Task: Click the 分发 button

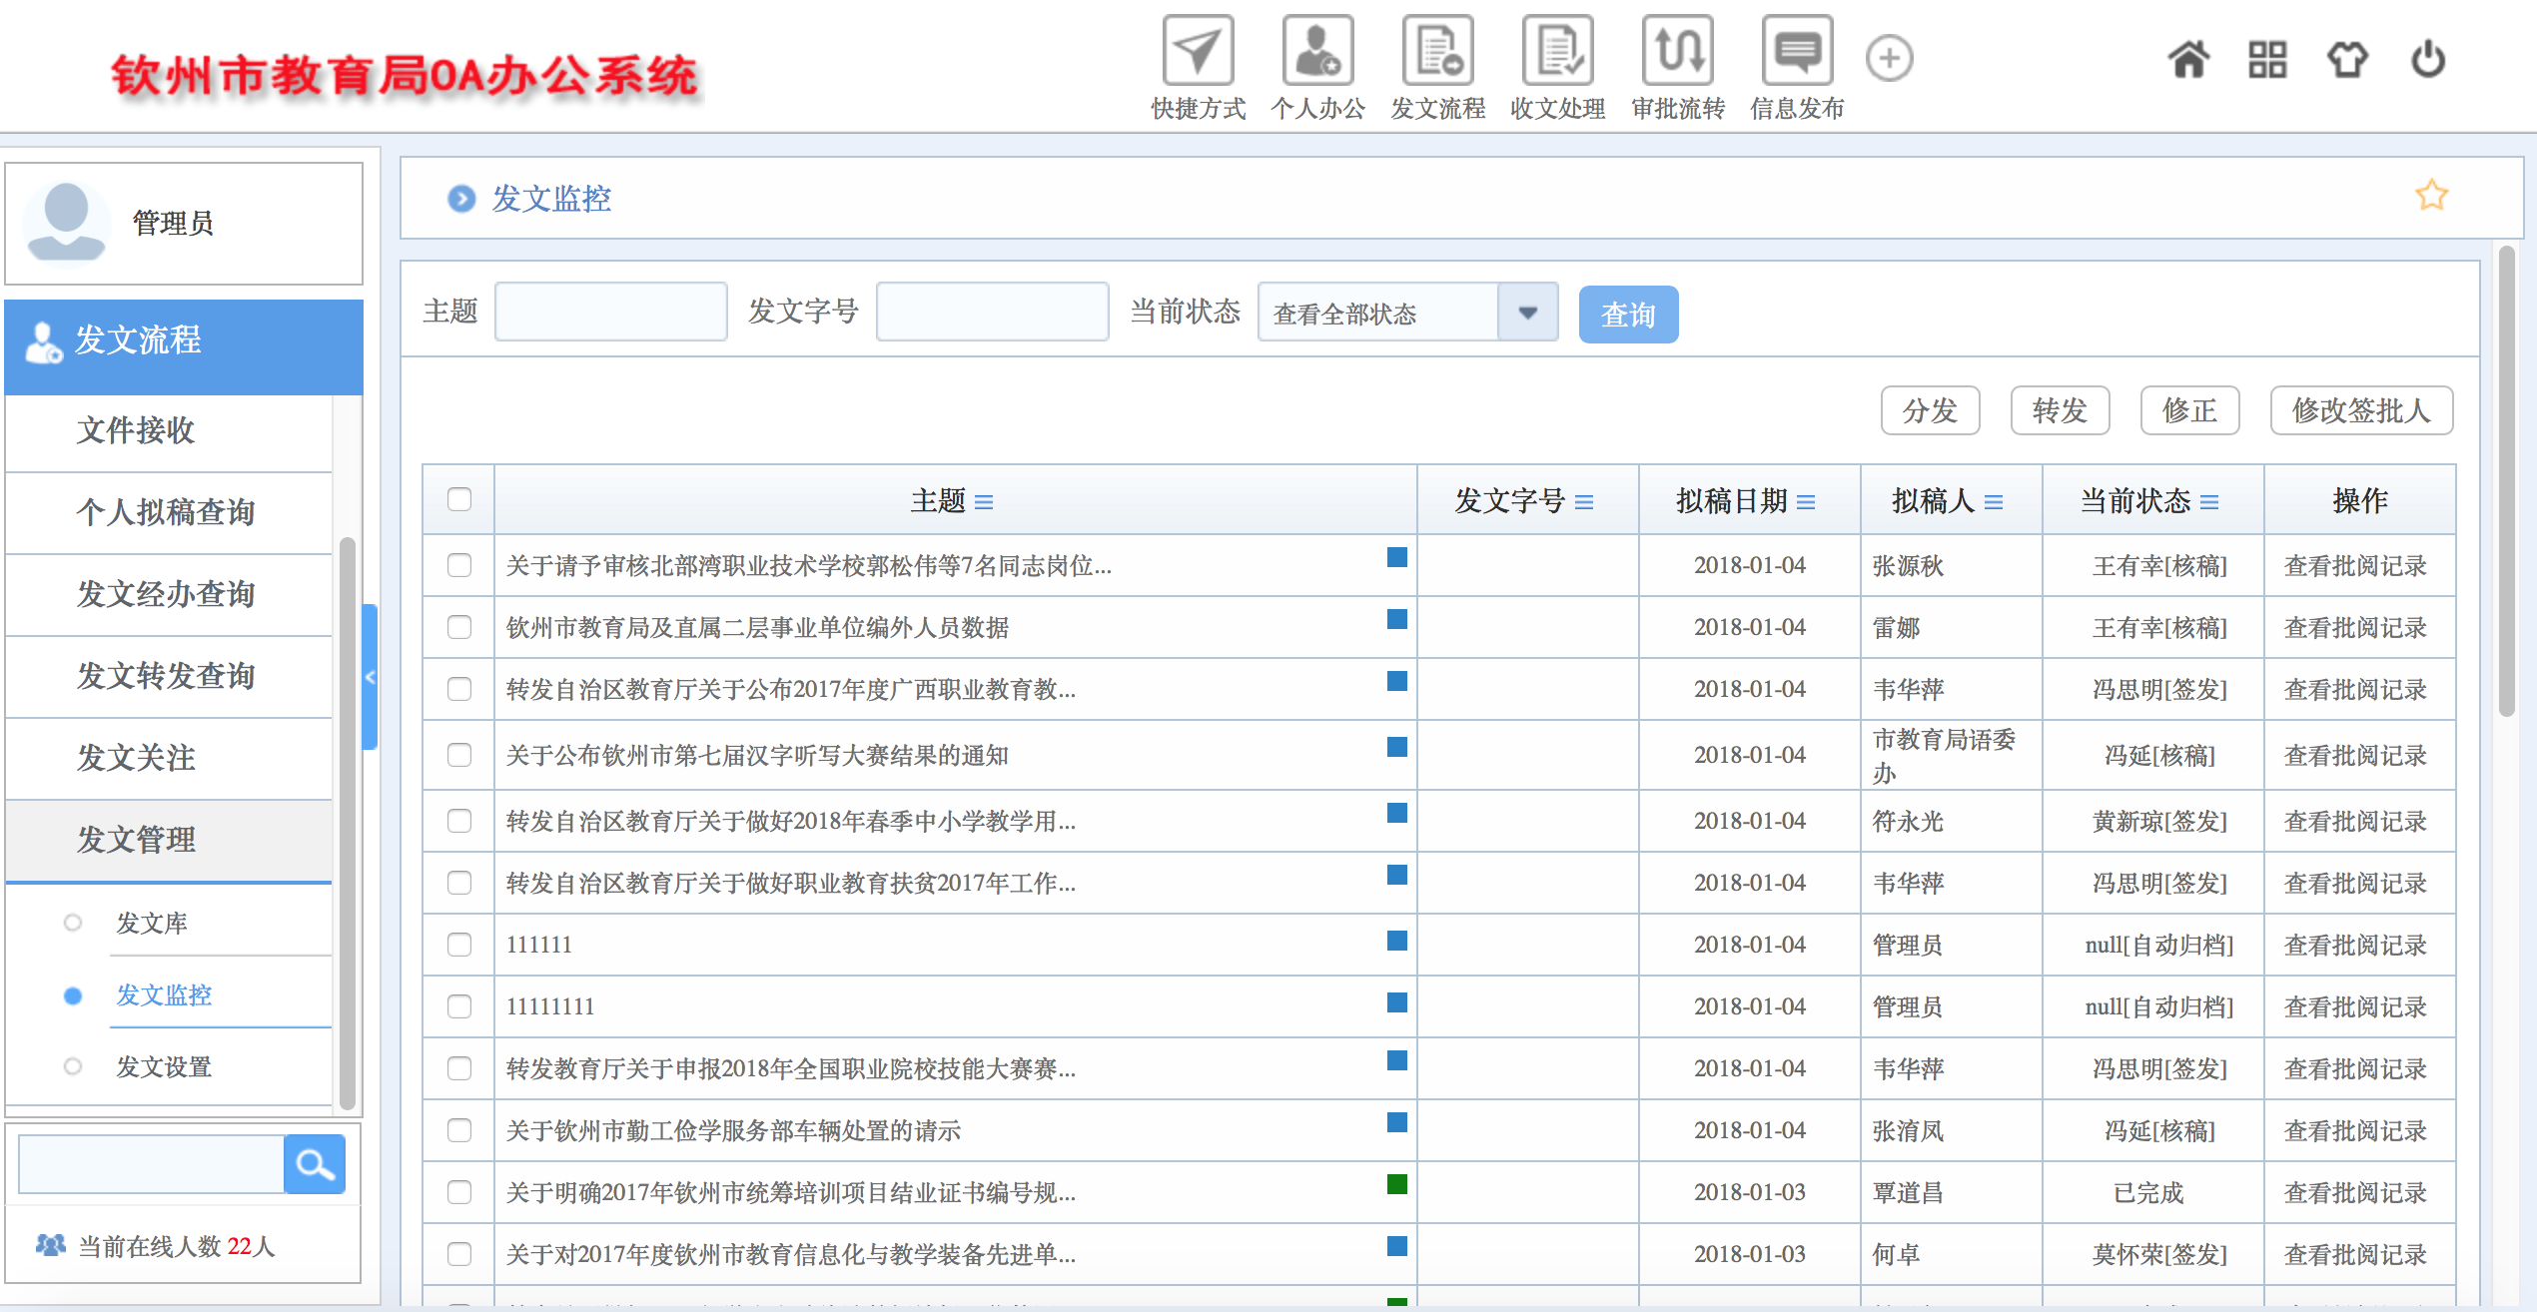Action: 1930,410
